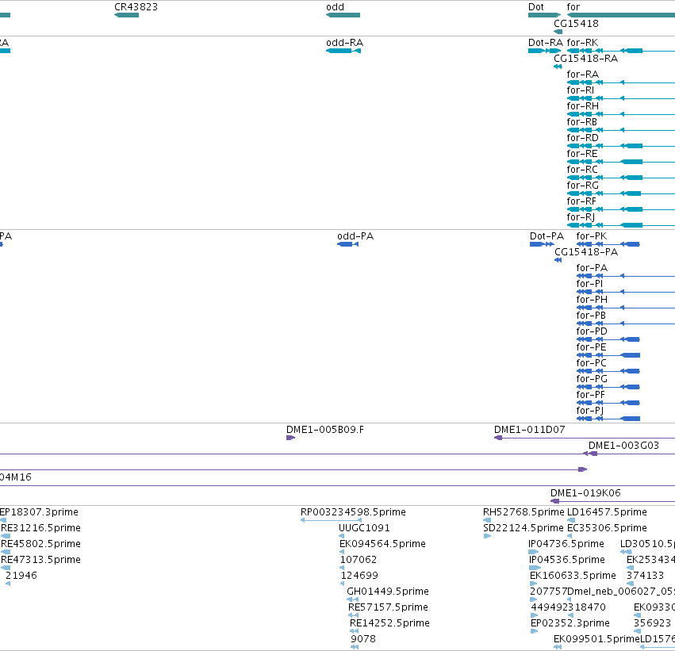Click the for-RI transcript label
675x651 pixels.
580,90
